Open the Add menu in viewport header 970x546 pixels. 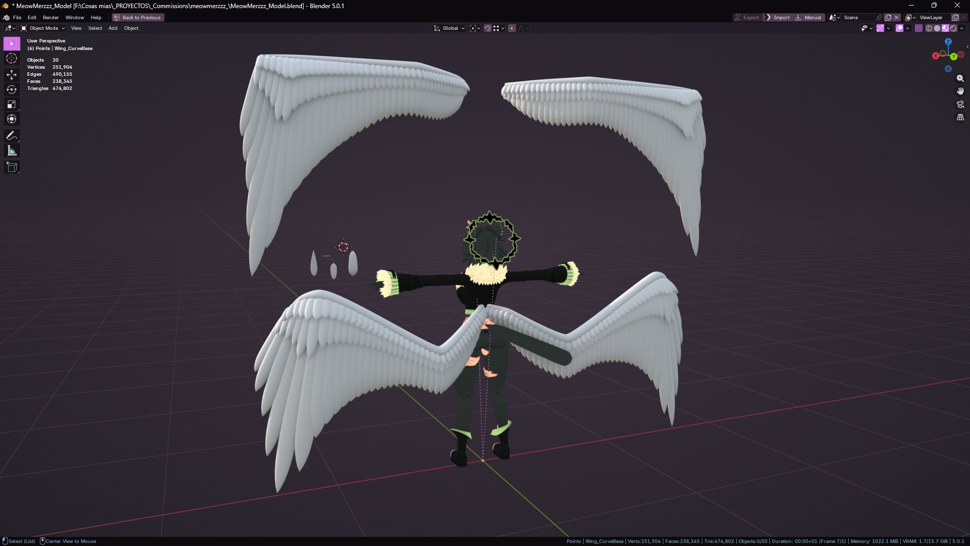[x=113, y=28]
